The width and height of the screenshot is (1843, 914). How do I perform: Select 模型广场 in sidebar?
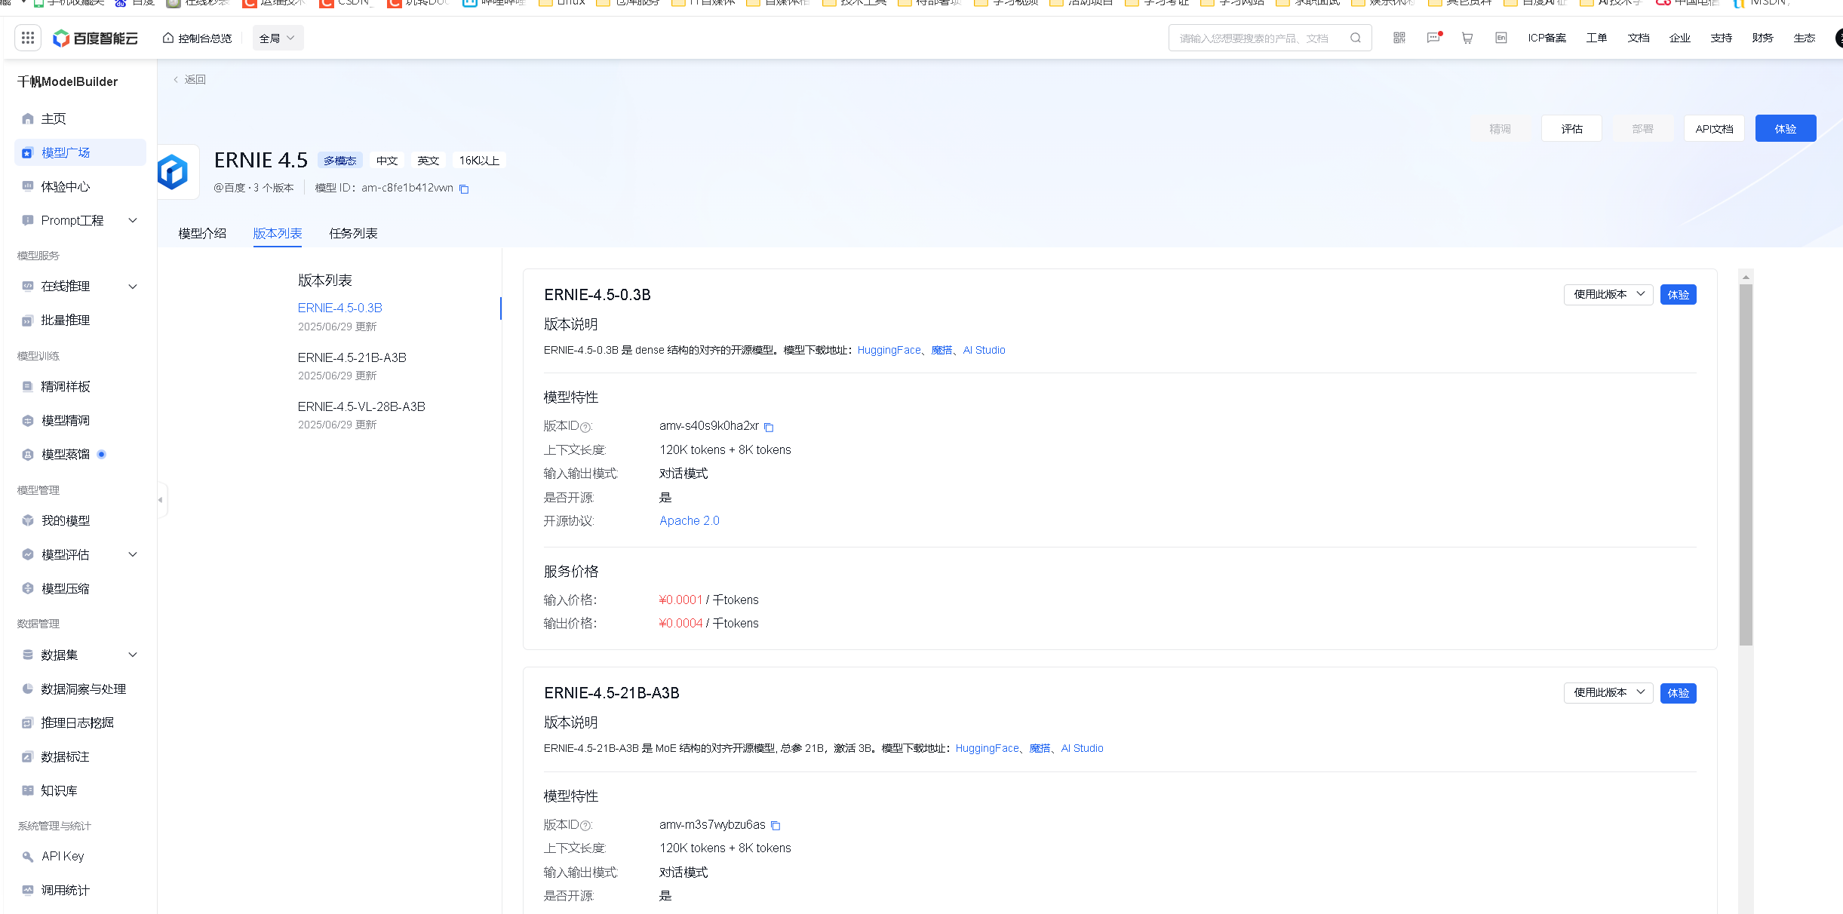click(x=80, y=152)
